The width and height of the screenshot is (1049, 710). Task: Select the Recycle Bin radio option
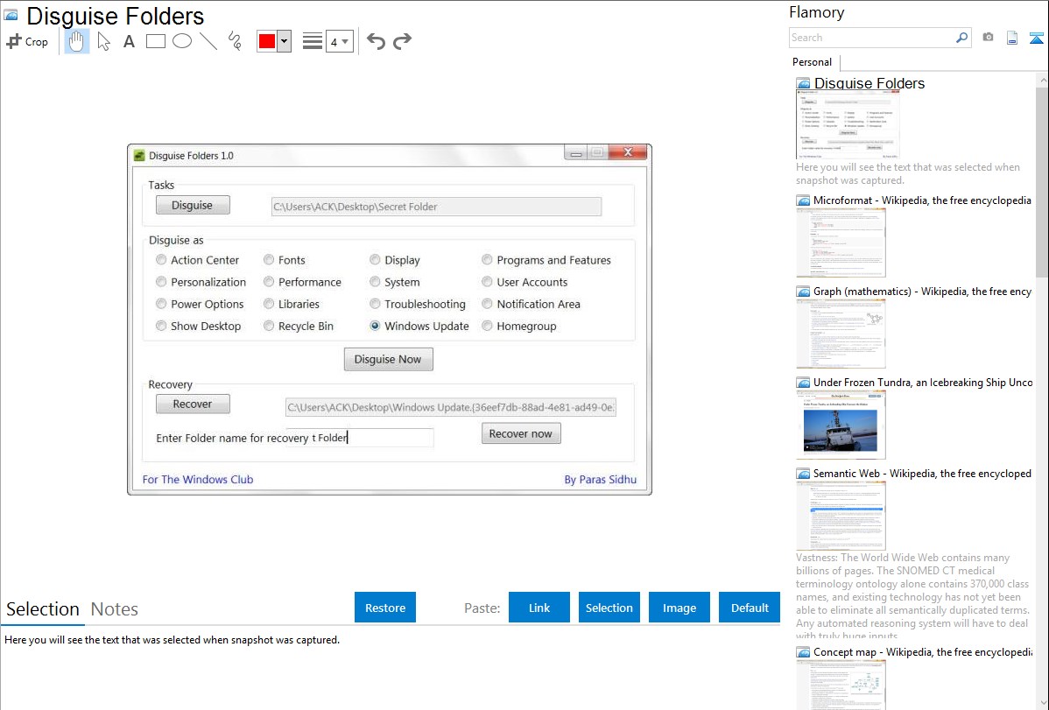[x=269, y=326]
